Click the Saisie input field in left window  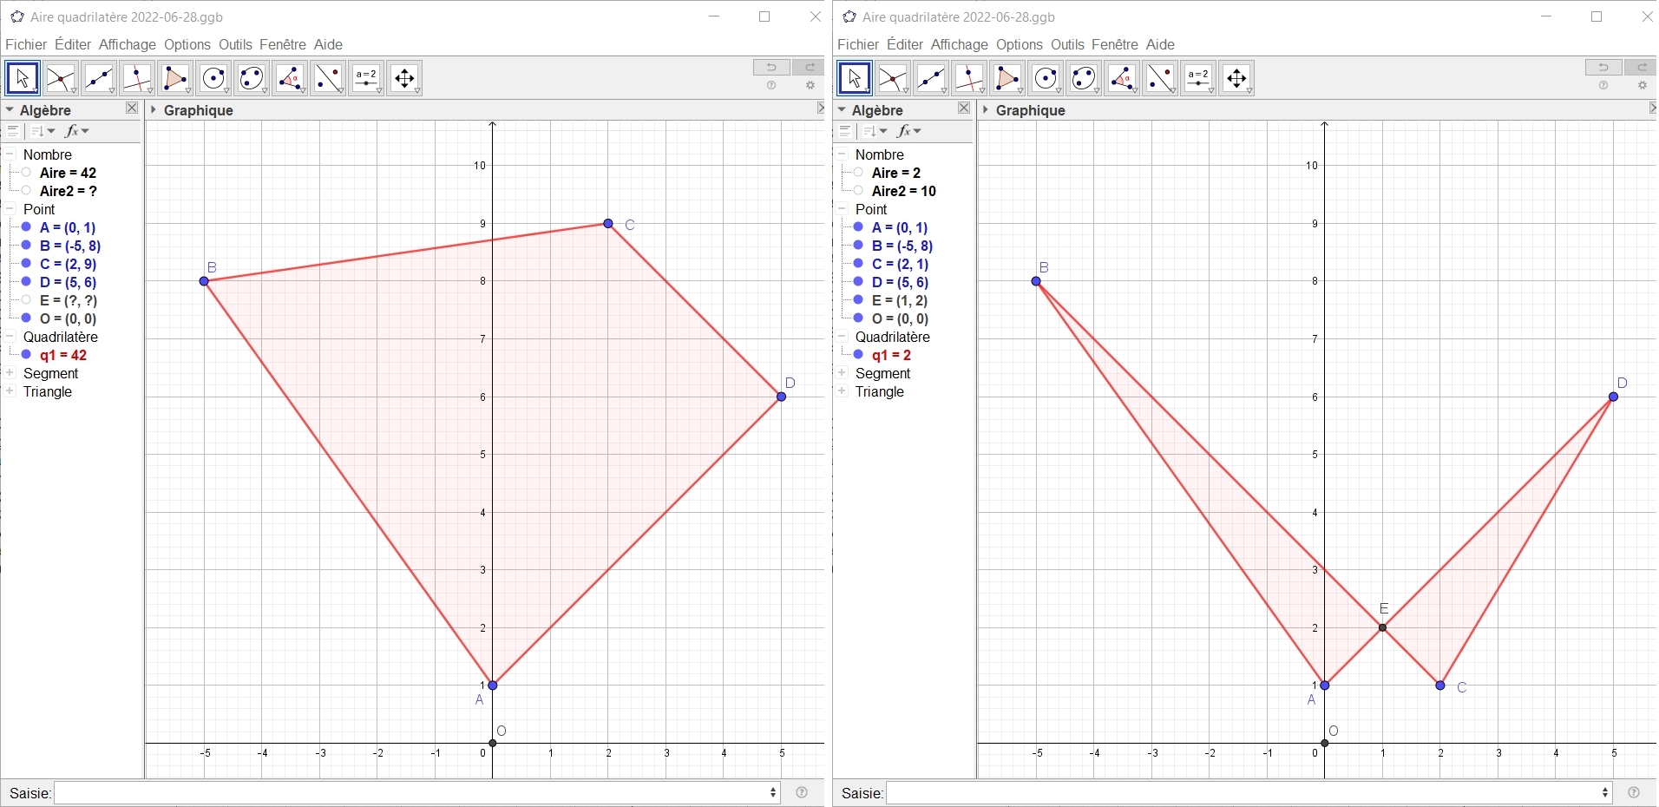[417, 792]
